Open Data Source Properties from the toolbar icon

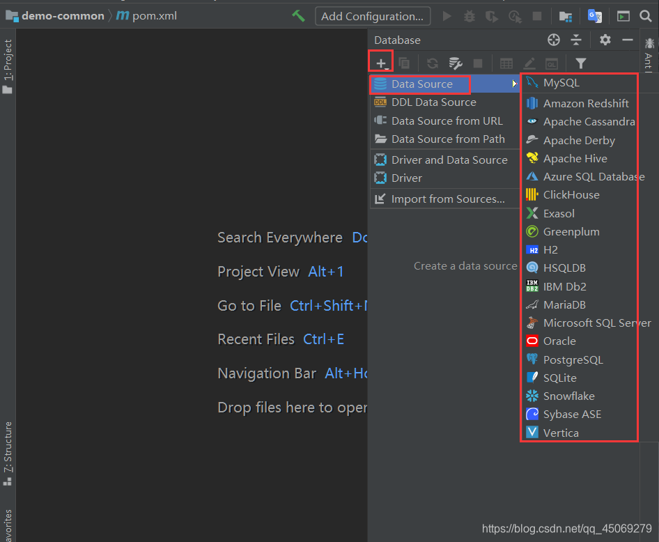pos(456,63)
